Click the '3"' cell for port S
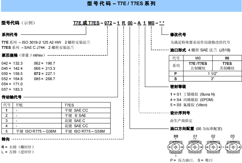The image size is (242, 163). (x=213, y=79)
